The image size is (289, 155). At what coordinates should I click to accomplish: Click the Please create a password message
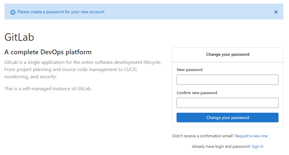[x=61, y=12]
